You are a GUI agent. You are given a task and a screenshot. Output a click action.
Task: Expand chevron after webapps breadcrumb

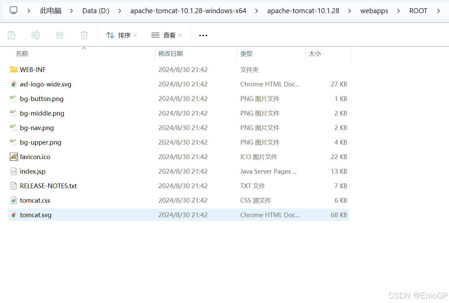(x=398, y=11)
